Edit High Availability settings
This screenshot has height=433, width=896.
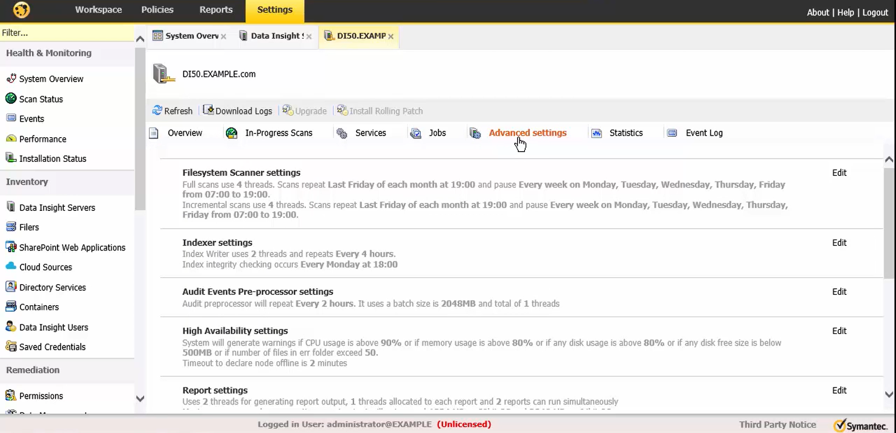pos(839,331)
